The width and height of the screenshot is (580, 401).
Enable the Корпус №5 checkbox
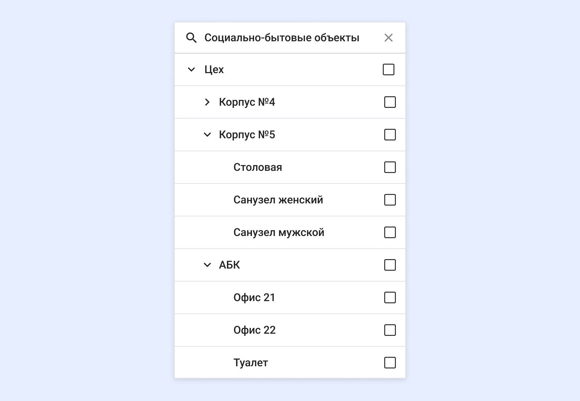(x=390, y=135)
